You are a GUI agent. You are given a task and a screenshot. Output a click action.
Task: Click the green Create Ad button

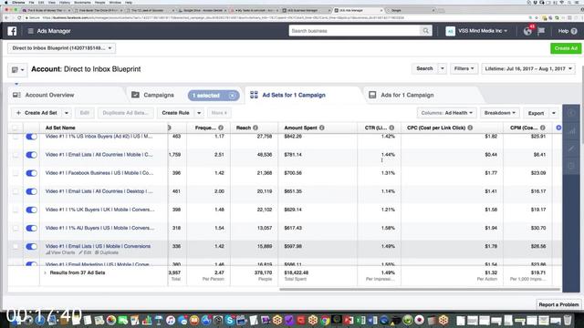pyautogui.click(x=566, y=48)
